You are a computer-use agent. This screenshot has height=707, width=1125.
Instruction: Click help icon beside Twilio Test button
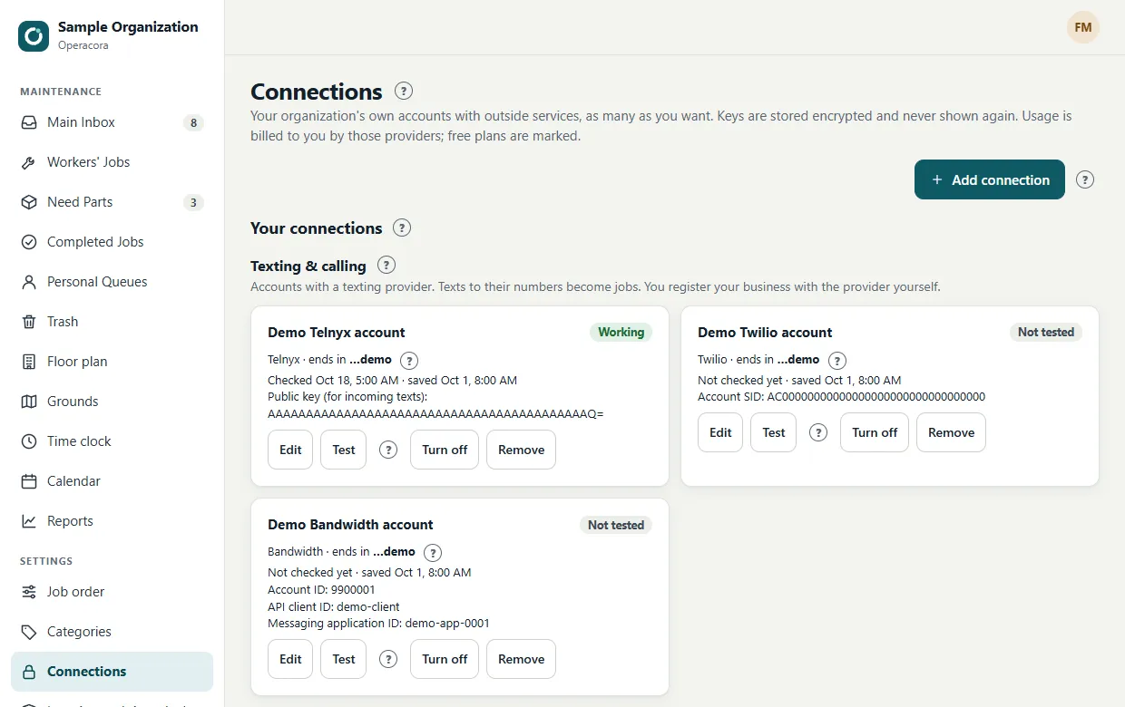[818, 432]
